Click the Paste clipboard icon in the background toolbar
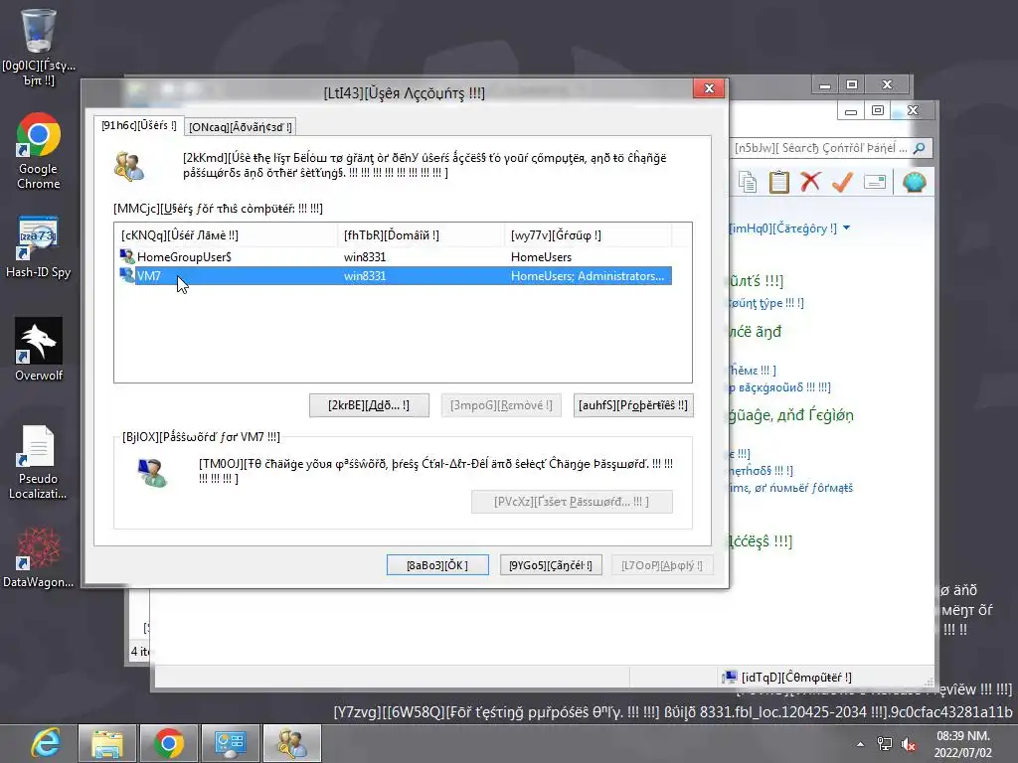 click(x=778, y=183)
